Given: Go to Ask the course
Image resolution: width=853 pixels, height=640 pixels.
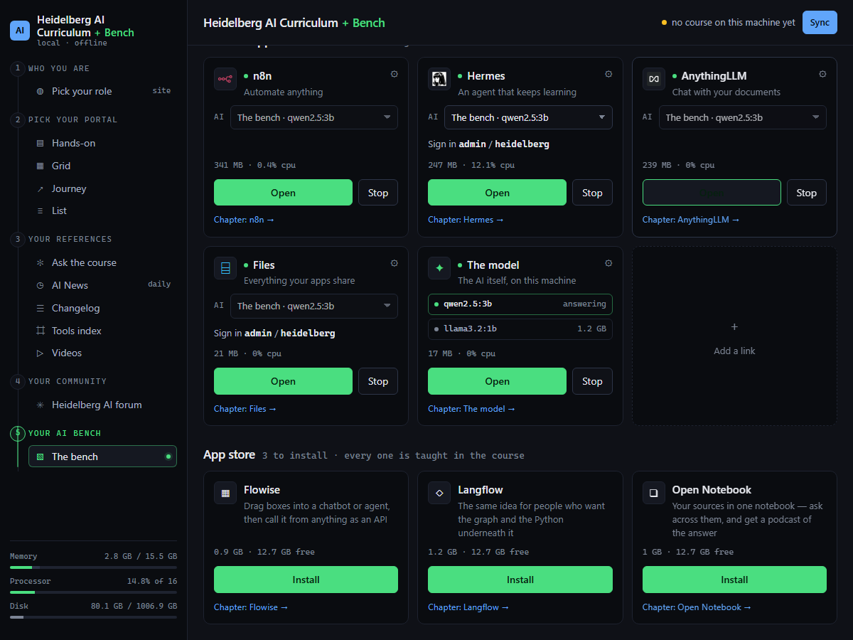Looking at the screenshot, I should (102, 262).
